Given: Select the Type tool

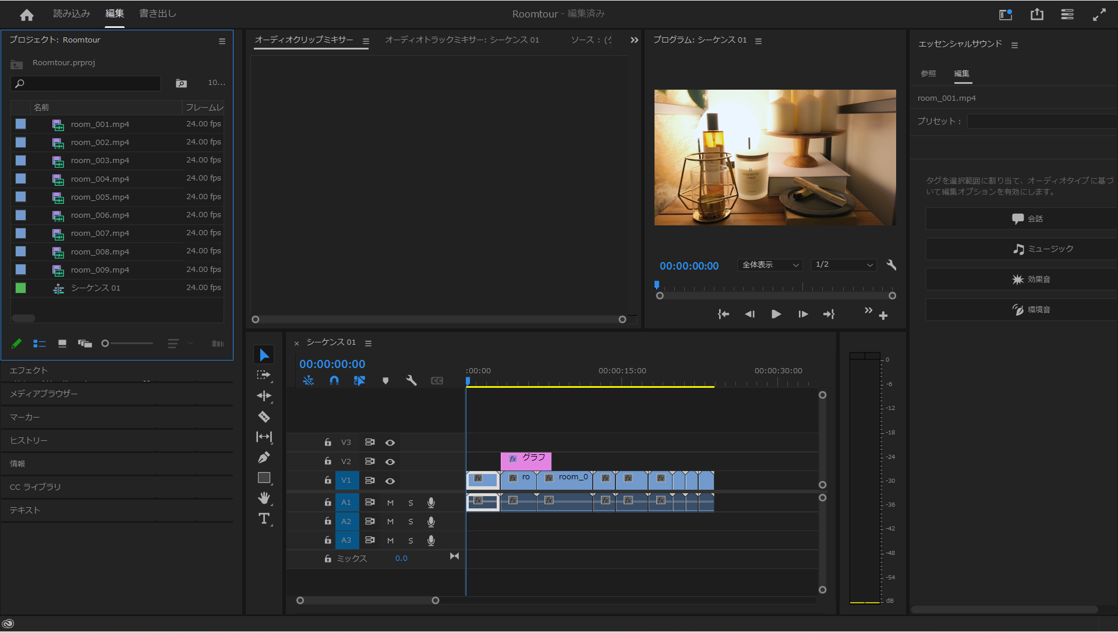Looking at the screenshot, I should 264,518.
